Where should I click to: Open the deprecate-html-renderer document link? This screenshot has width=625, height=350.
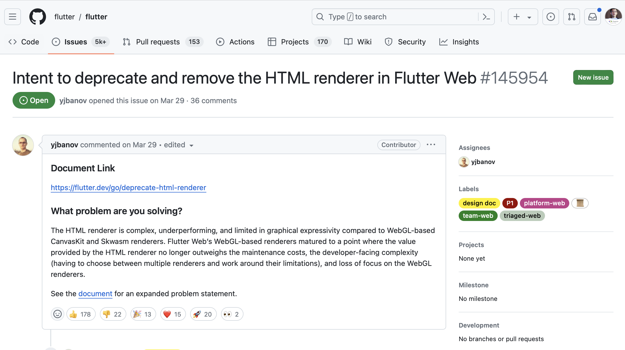128,188
